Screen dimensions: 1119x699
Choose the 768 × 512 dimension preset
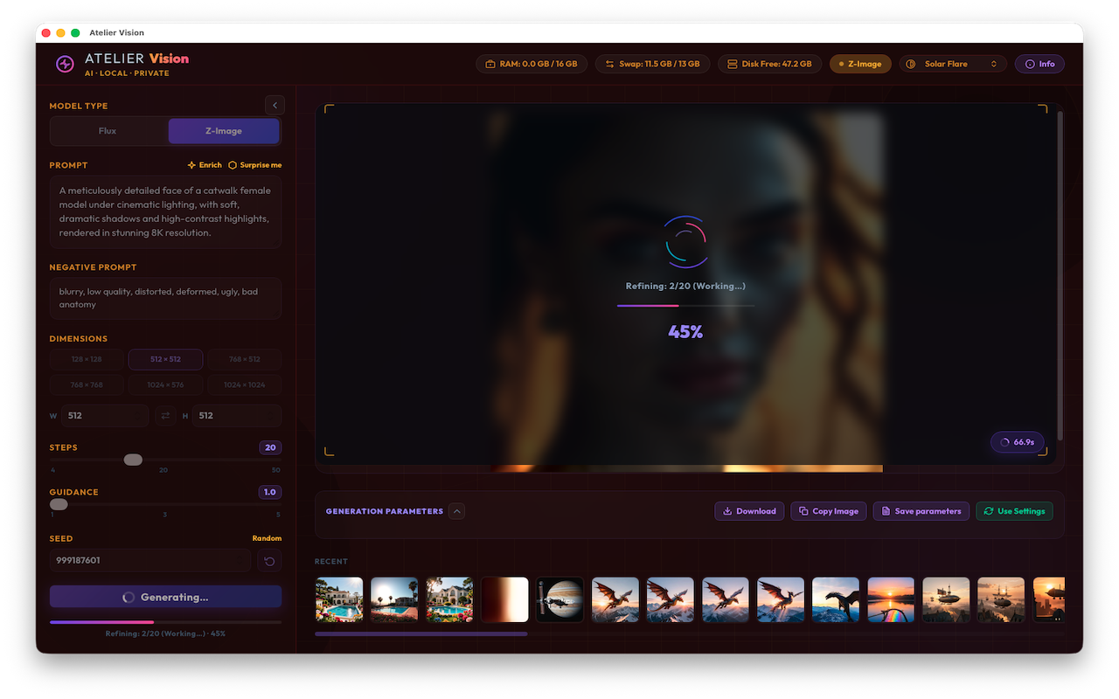pyautogui.click(x=245, y=359)
